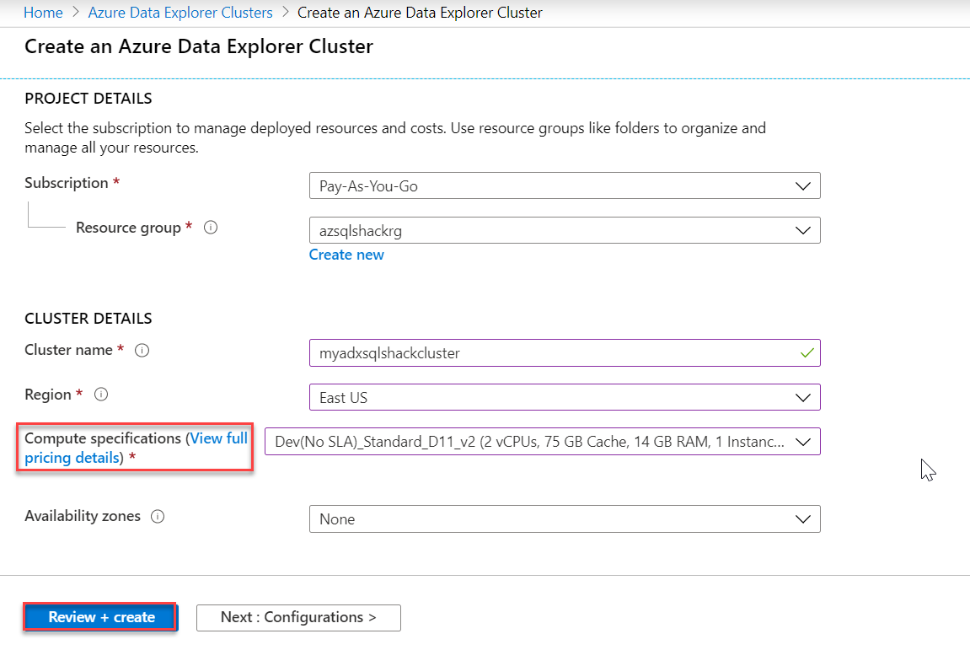The image size is (970, 650).
Task: Click info icon beside Availability zones
Action: 158,517
